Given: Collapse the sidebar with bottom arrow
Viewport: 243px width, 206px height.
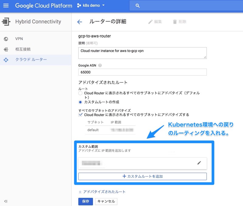Looking at the screenshot, I should click(6, 201).
